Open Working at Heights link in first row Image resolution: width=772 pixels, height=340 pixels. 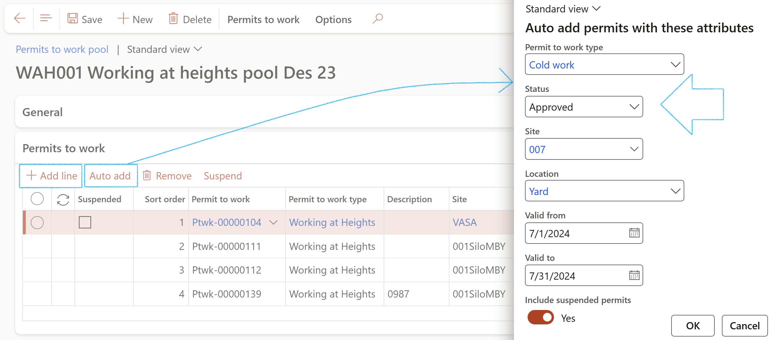pos(332,222)
